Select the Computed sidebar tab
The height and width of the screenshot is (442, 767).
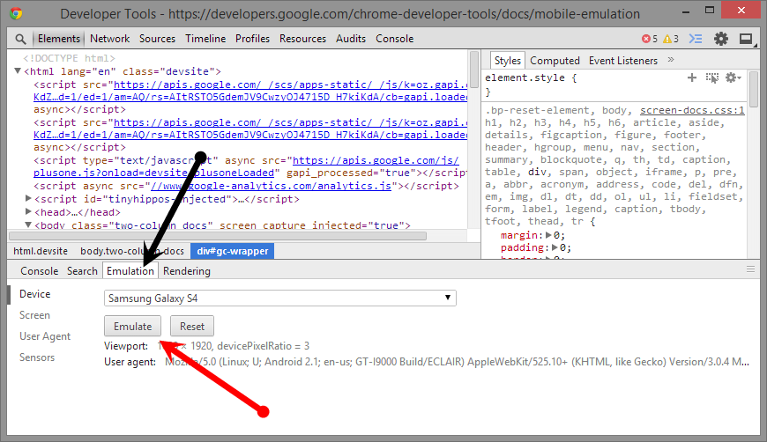click(x=555, y=61)
